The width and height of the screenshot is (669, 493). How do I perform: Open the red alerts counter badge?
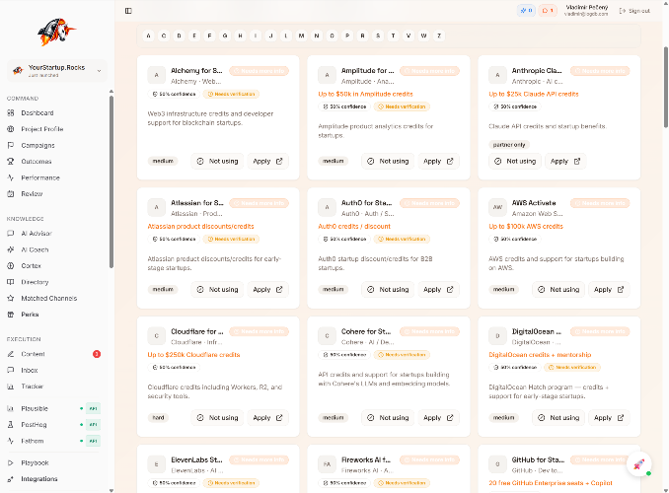pyautogui.click(x=548, y=11)
